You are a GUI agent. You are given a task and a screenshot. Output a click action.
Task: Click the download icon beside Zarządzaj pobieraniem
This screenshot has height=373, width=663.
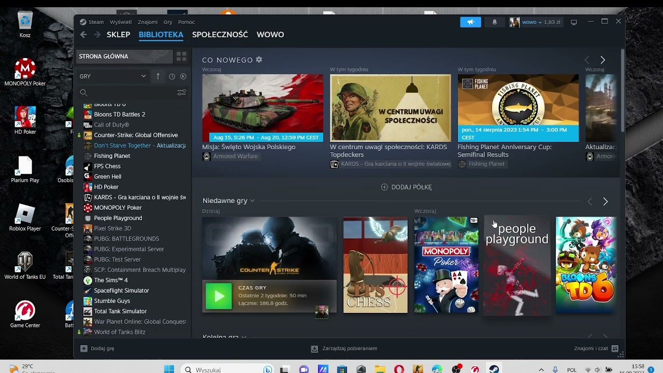[x=314, y=349]
